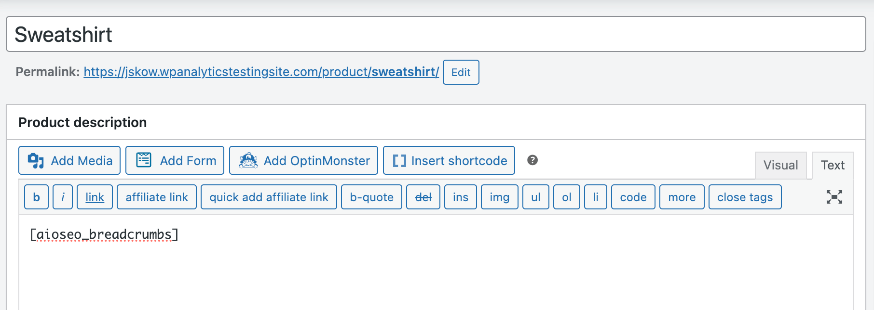Toggle strikethrough with the del button
The width and height of the screenshot is (874, 310).
point(423,197)
